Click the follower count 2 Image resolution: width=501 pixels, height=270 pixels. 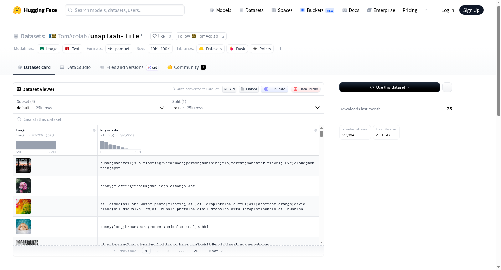click(223, 36)
